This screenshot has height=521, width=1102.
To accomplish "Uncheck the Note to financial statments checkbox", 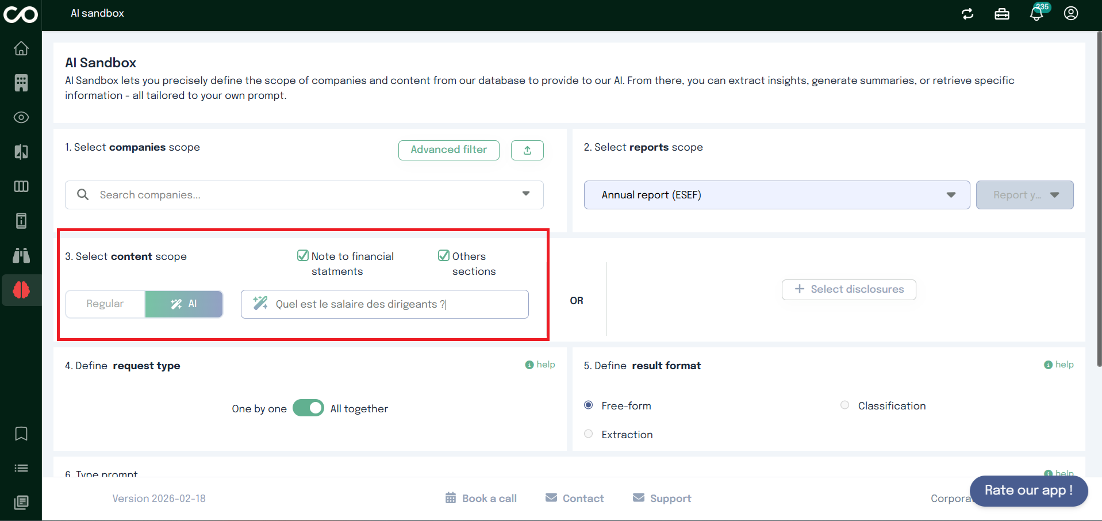I will click(302, 255).
